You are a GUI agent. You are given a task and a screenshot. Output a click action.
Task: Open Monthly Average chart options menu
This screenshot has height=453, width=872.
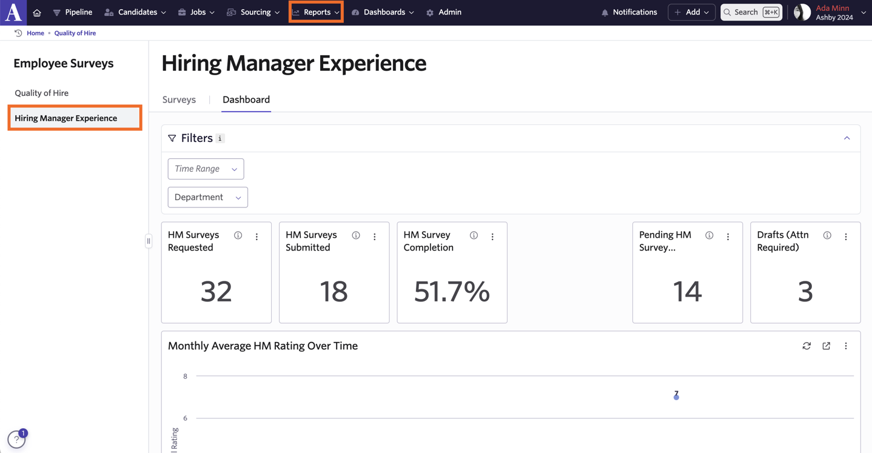click(846, 346)
